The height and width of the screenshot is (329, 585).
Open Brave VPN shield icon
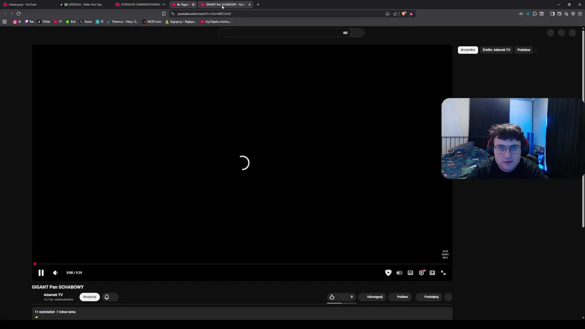[573, 14]
